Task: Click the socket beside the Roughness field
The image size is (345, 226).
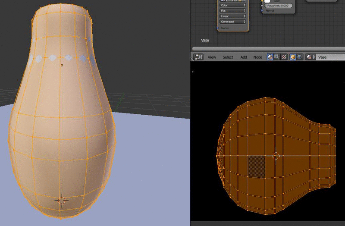Action: [262, 6]
